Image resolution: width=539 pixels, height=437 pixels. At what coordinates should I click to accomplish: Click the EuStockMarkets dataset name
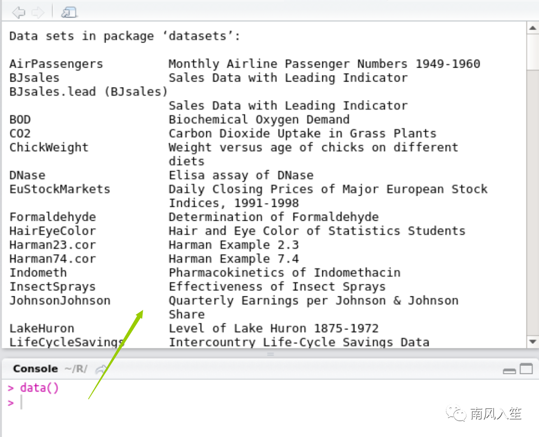click(60, 189)
